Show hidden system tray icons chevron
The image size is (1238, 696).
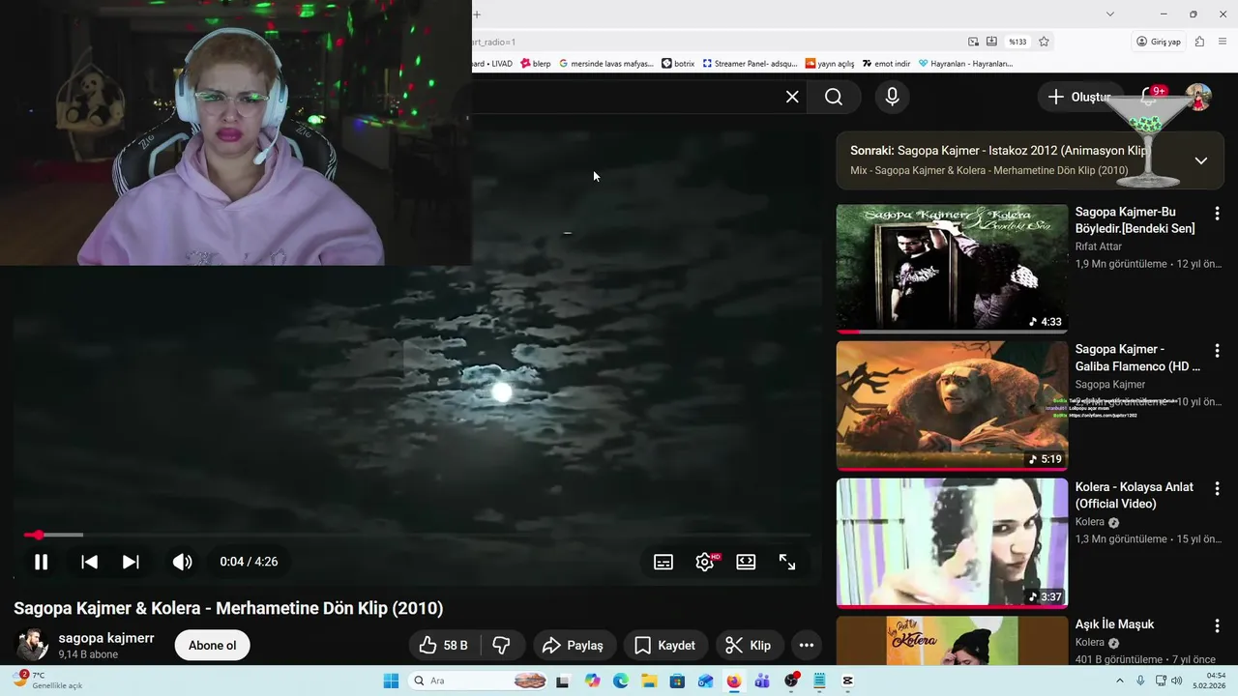[x=1120, y=681]
